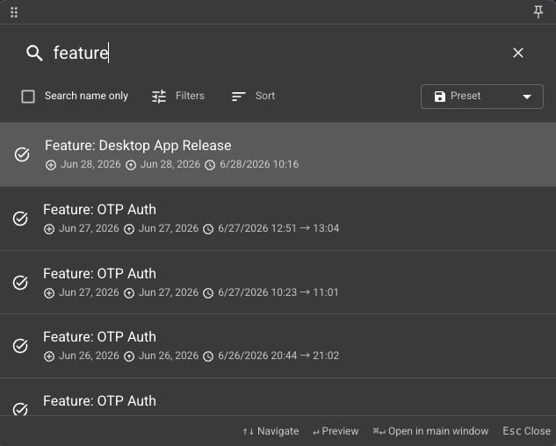Click the Preset dropdown arrow
556x446 pixels.
coord(527,97)
